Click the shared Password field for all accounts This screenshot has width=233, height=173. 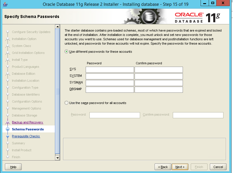(115, 115)
